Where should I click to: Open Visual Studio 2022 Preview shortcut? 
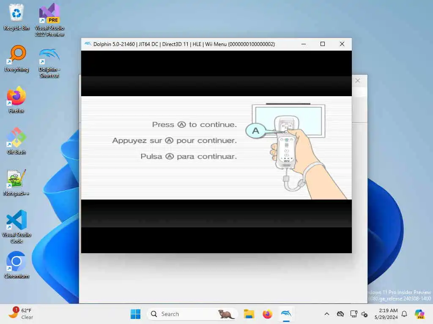49,20
